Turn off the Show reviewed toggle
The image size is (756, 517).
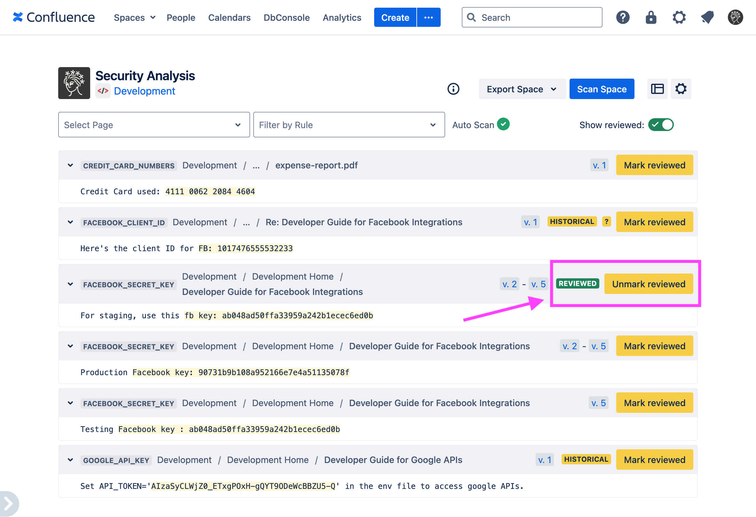coord(661,124)
